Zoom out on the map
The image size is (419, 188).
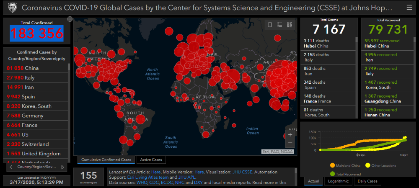click(x=290, y=143)
